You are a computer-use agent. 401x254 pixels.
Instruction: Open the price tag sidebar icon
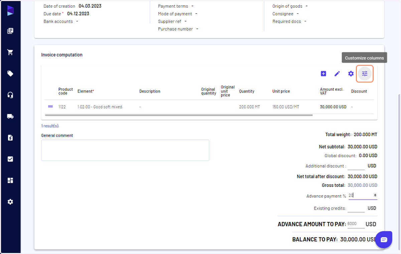[10, 74]
